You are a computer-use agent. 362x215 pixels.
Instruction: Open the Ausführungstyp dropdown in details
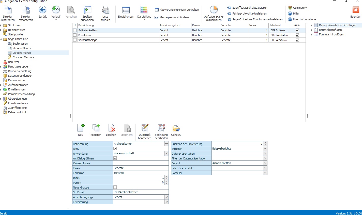[x=167, y=197]
